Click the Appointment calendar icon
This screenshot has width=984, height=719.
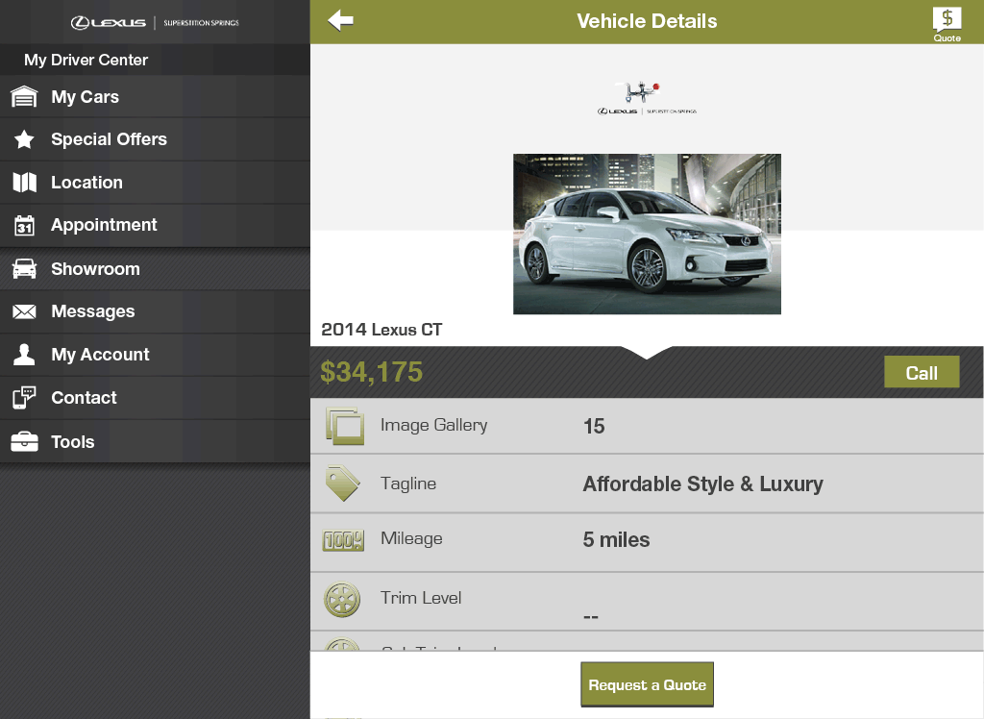pyautogui.click(x=24, y=226)
